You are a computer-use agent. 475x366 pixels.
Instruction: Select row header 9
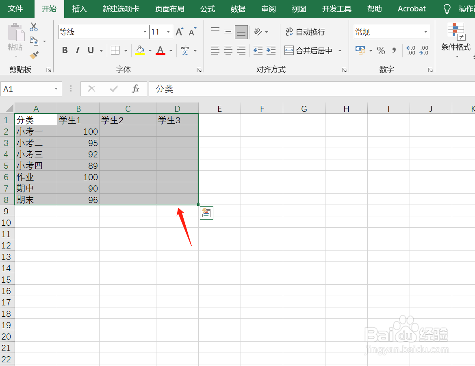point(7,211)
